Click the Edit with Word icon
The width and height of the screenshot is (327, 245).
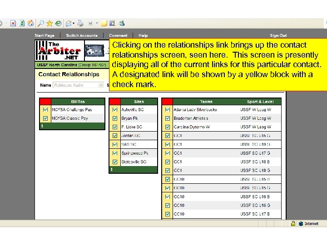[x=90, y=24]
